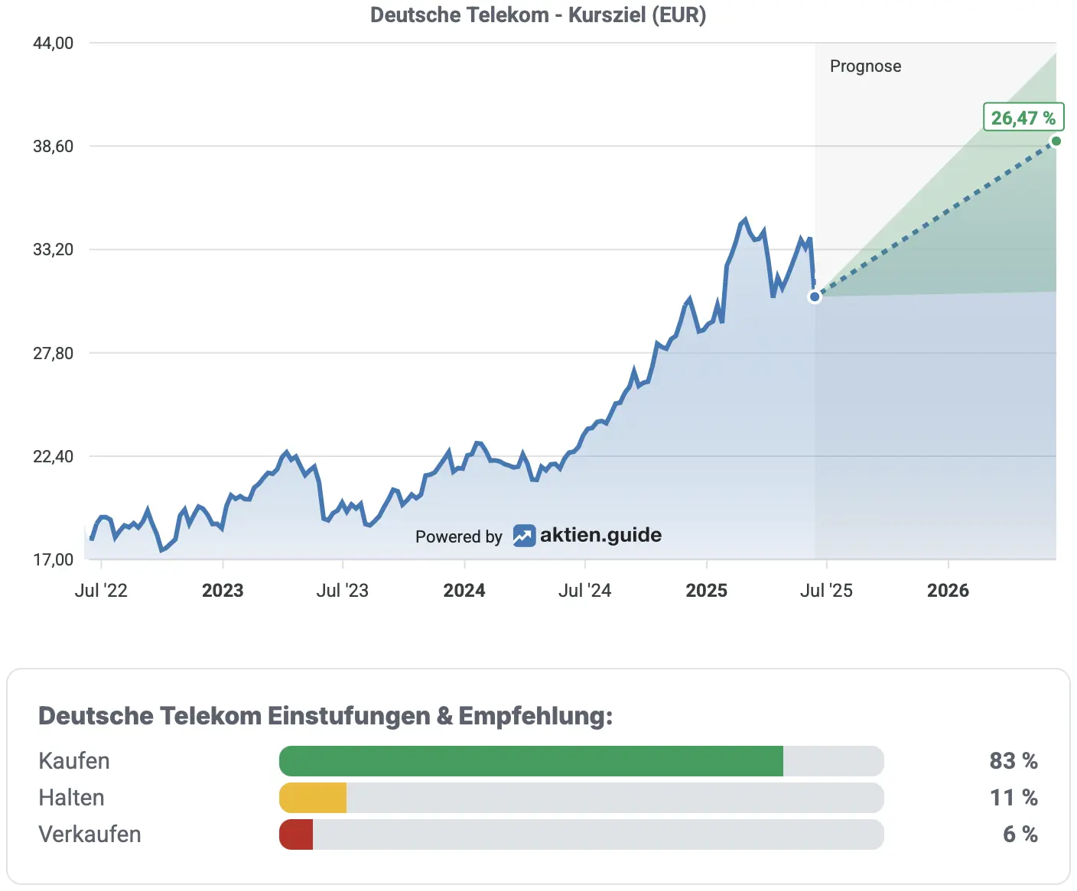Click the Prognose label
This screenshot has height=891, width=1077.
coord(865,66)
